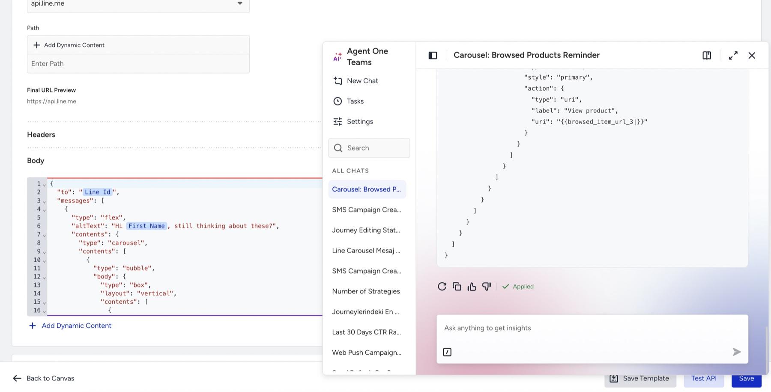
Task: Add Dynamic Content below the Body editor
Action: coord(70,326)
